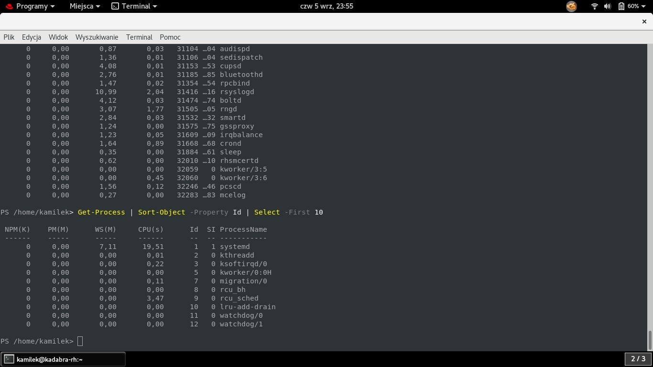Open the Plik menu
Viewport: 653px width, 367px height.
click(9, 37)
